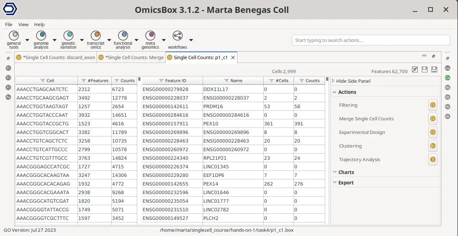Click the cell table vertical scrollbar handle
Image resolution: width=458 pixels, height=236 pixels.
coord(139,79)
